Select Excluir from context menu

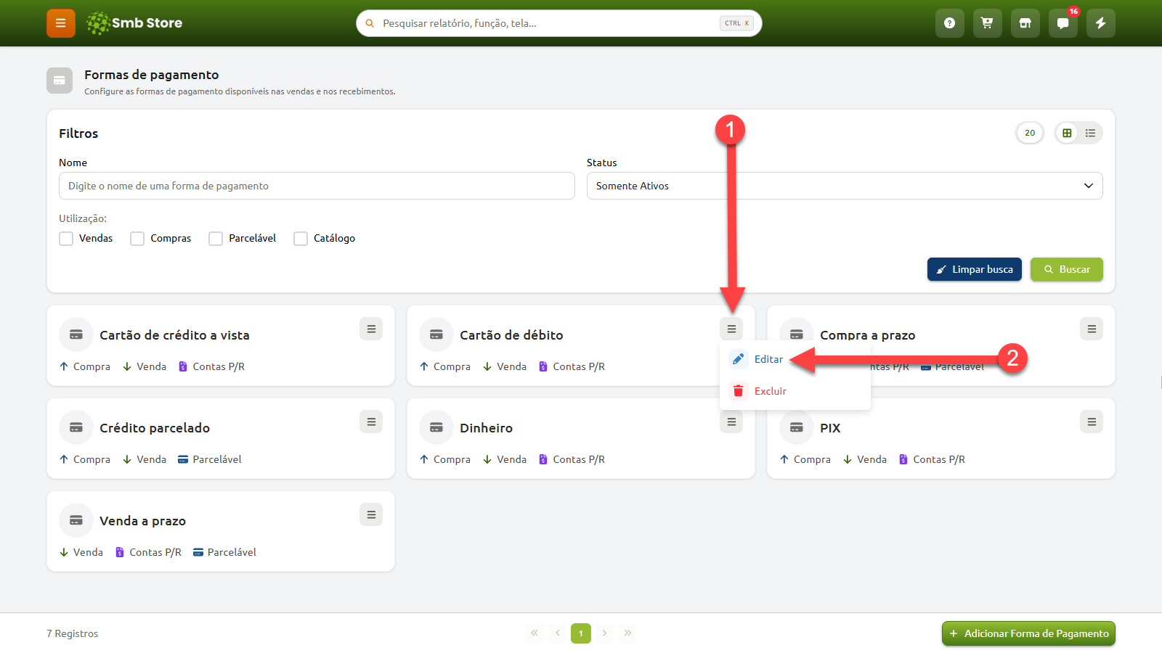(x=795, y=391)
